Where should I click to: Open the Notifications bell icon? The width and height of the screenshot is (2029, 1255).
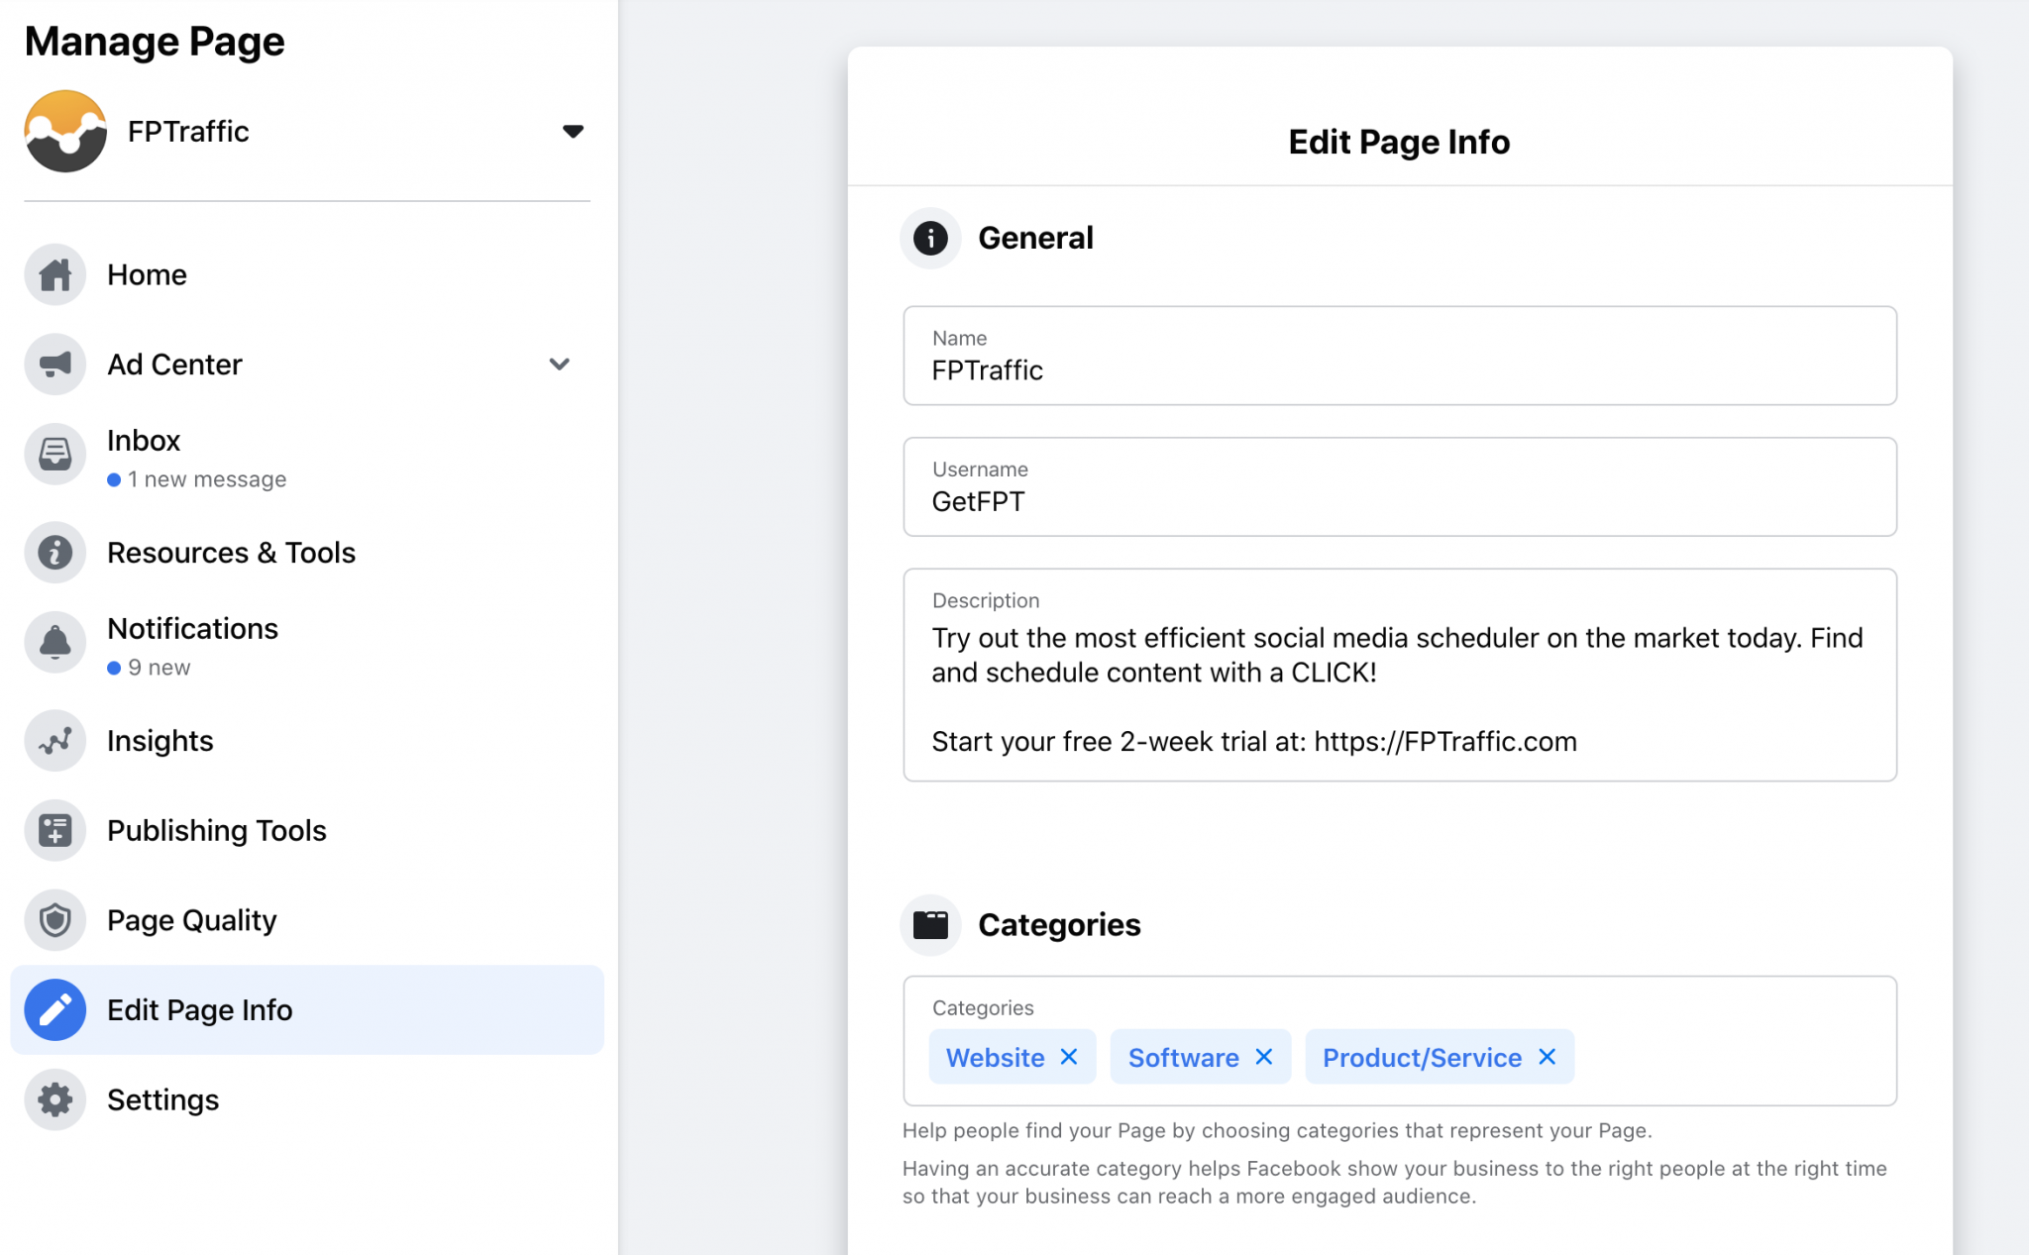pos(54,642)
